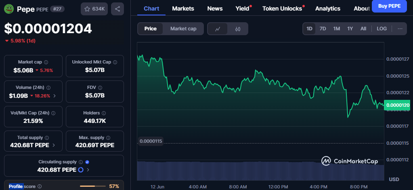Click current price label 0.0000120 on axis
Screen dimensions: 413x190
pyautogui.click(x=398, y=105)
